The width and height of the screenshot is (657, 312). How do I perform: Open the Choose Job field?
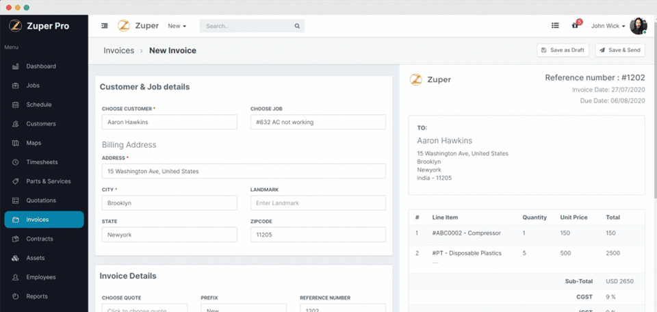point(318,122)
